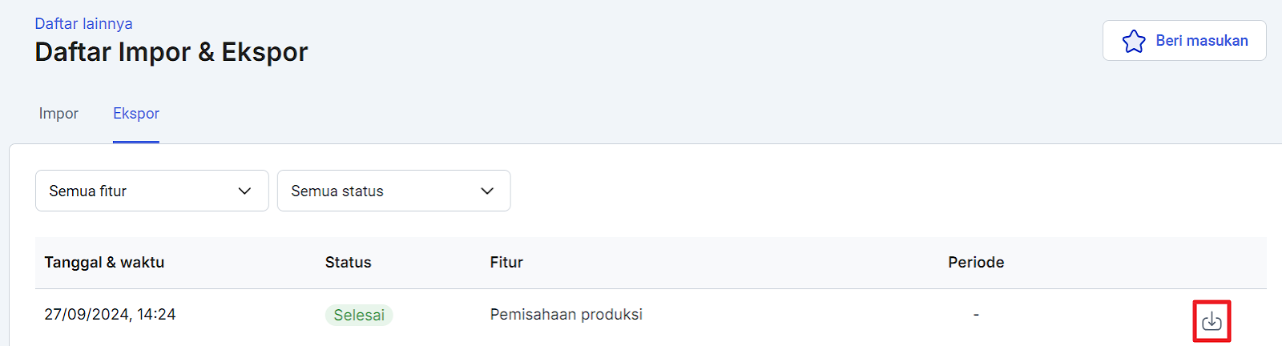Click the Pemisahaan produksi feature text
The width and height of the screenshot is (1282, 346).
coord(566,315)
